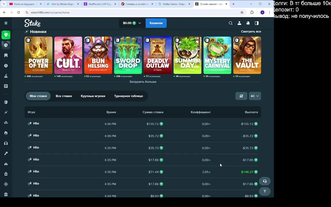
Task: Open the Hilo bet with $155.12 stake
Action: click(x=143, y=124)
